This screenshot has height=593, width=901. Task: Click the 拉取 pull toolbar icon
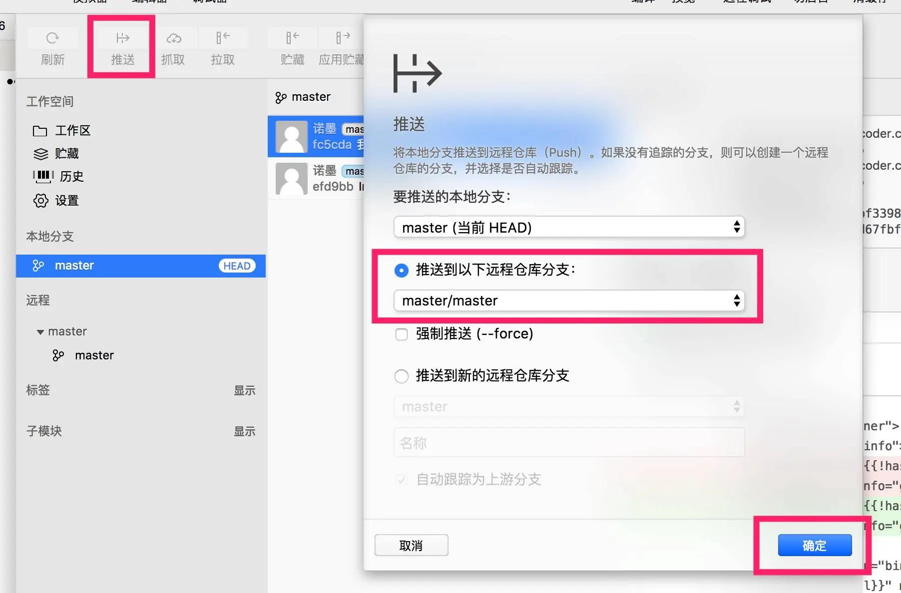click(x=223, y=38)
